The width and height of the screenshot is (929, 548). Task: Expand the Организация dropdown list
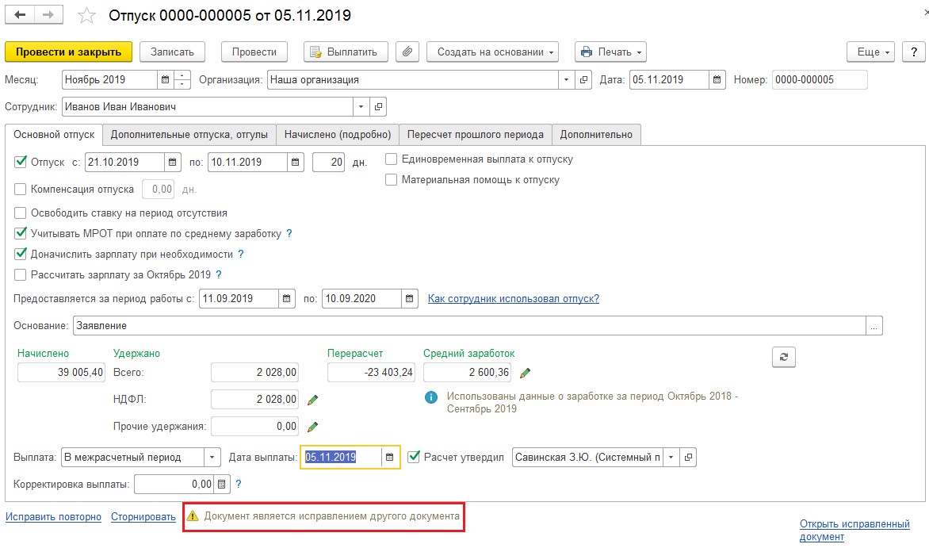pyautogui.click(x=566, y=80)
